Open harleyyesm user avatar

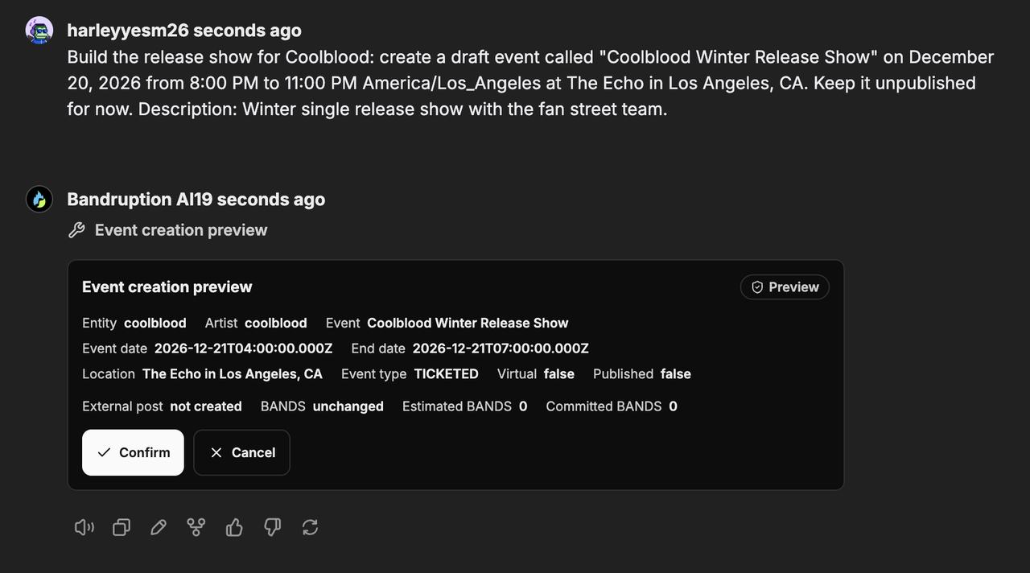tap(39, 30)
